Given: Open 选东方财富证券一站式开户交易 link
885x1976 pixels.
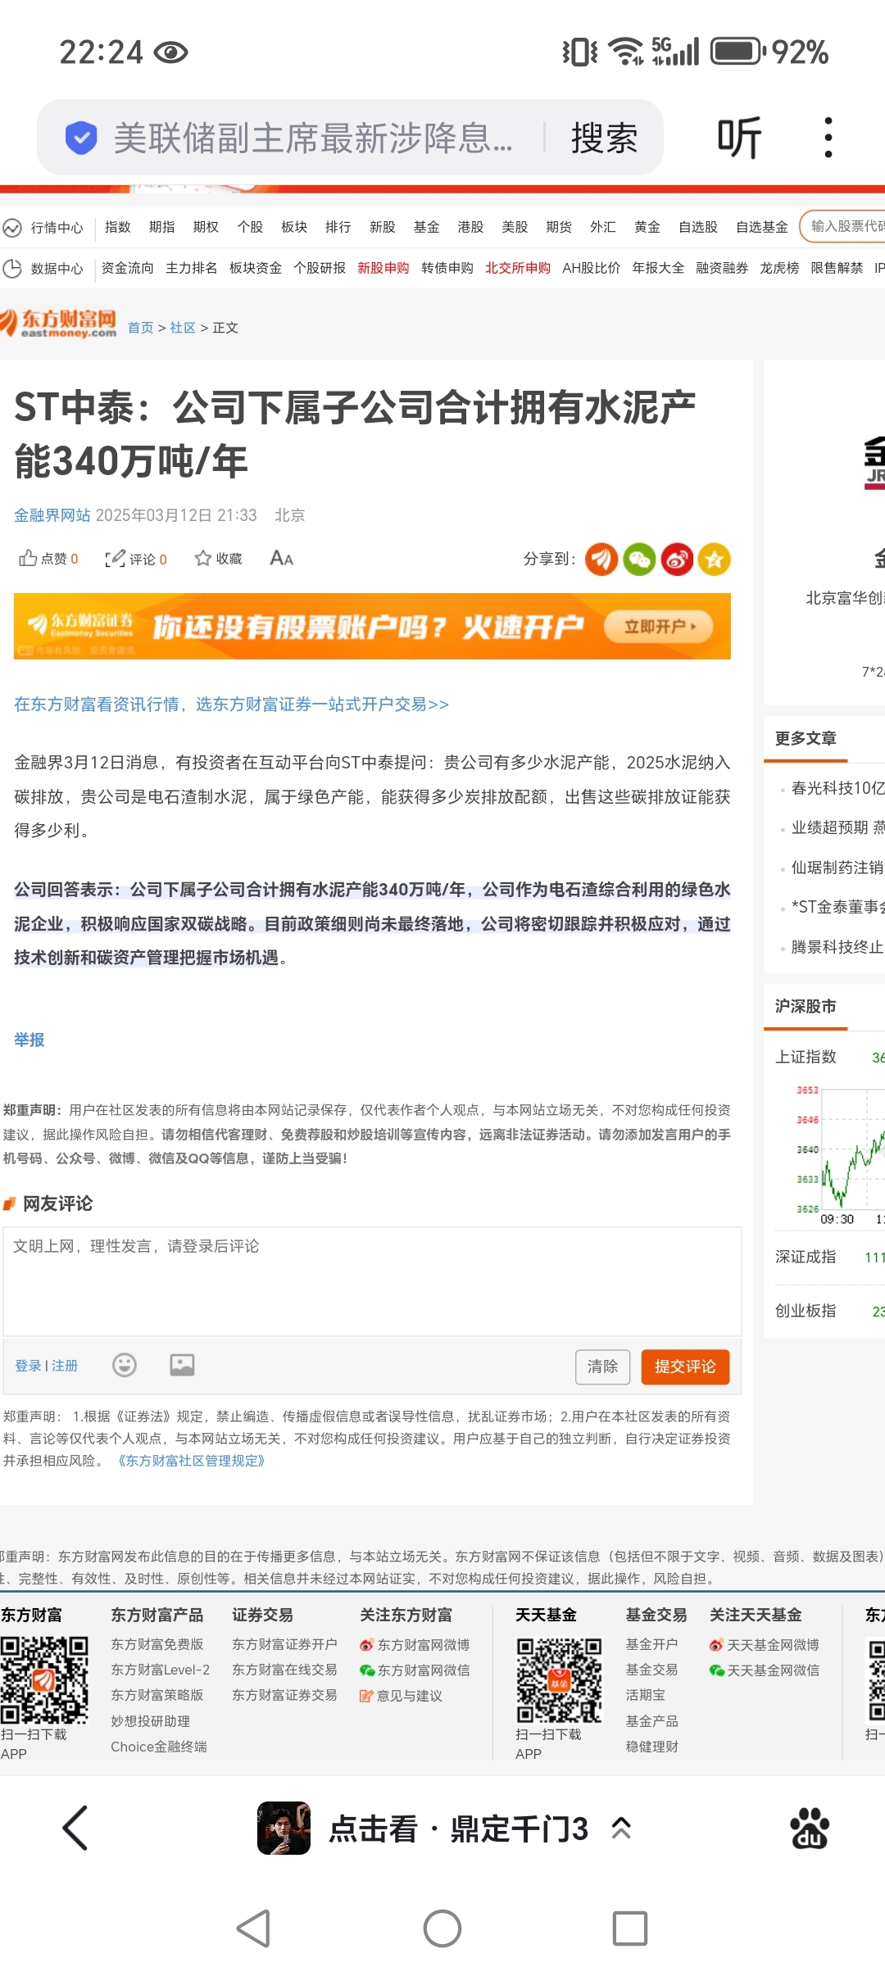Looking at the screenshot, I should coord(322,705).
